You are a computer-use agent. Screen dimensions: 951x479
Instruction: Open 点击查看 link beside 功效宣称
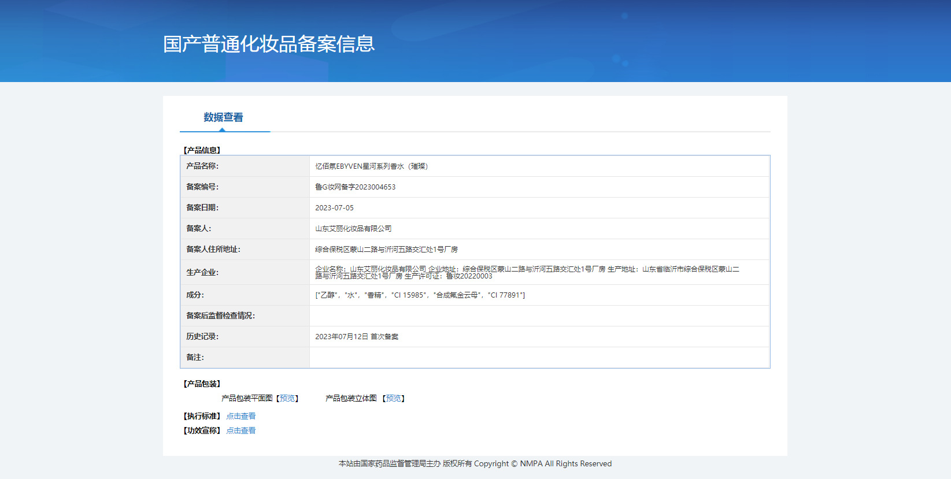(240, 430)
